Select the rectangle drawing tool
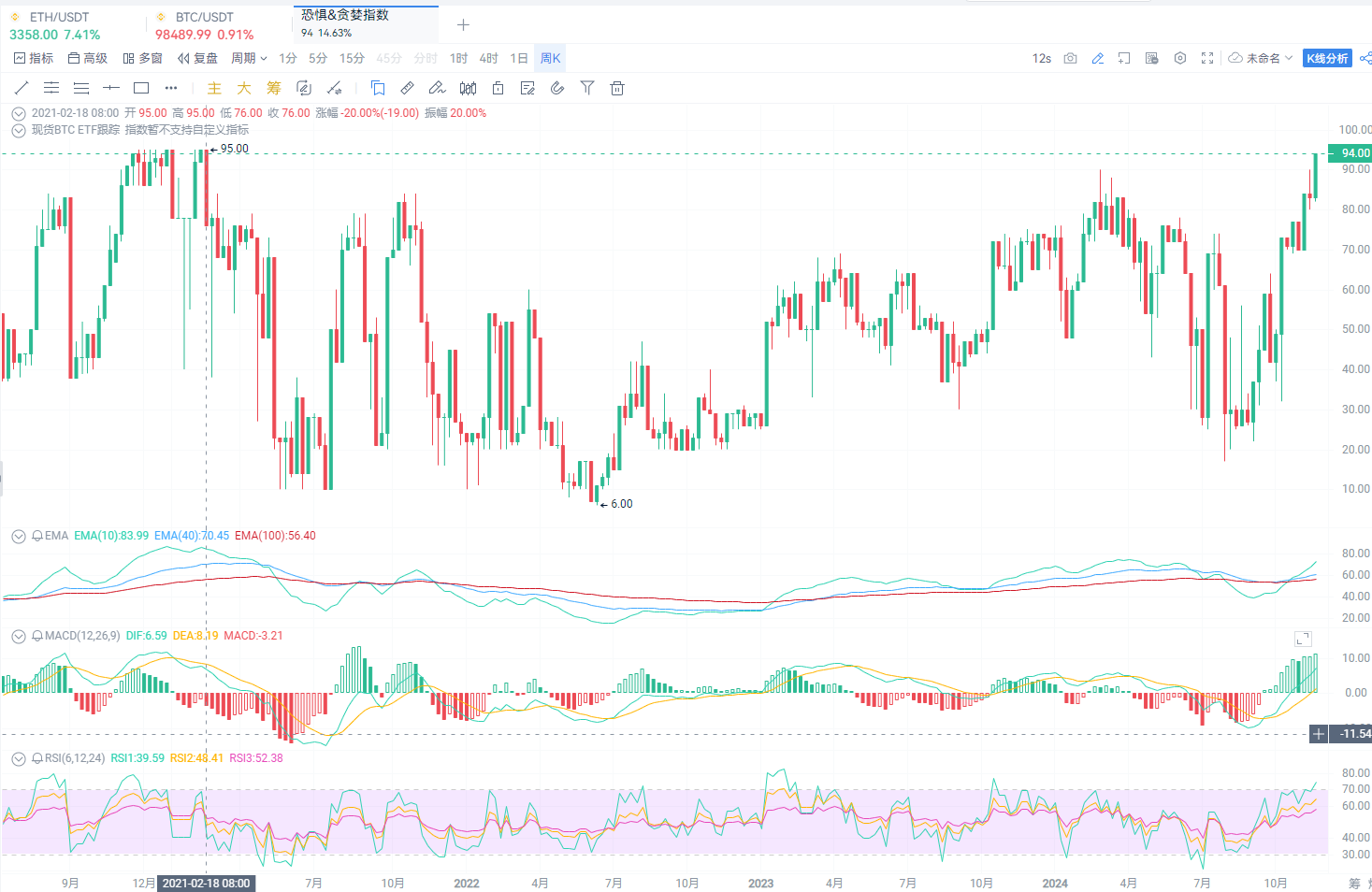Image resolution: width=1372 pixels, height=892 pixels. click(x=141, y=88)
